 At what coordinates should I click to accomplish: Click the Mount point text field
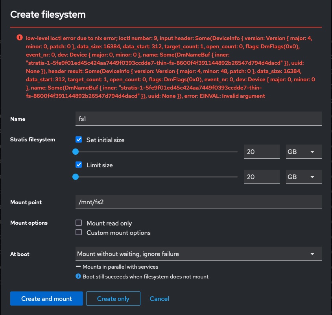(x=198, y=202)
